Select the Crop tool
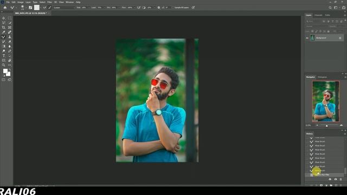Viewport: 347px width, 195px height. coord(4,28)
